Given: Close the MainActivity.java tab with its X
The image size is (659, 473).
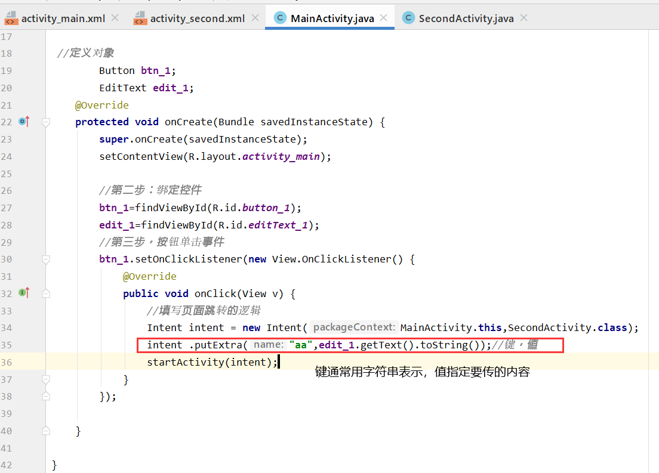Looking at the screenshot, I should point(383,18).
